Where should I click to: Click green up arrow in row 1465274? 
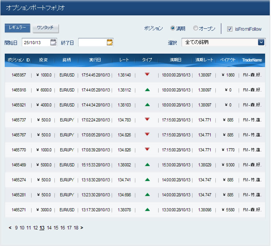coord(147,180)
